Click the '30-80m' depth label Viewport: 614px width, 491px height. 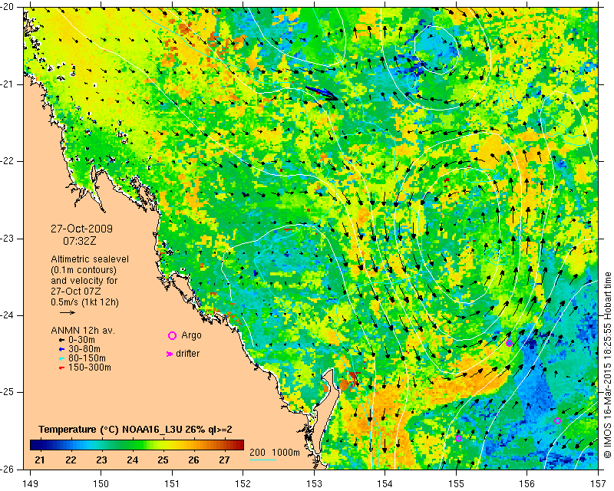click(x=84, y=349)
